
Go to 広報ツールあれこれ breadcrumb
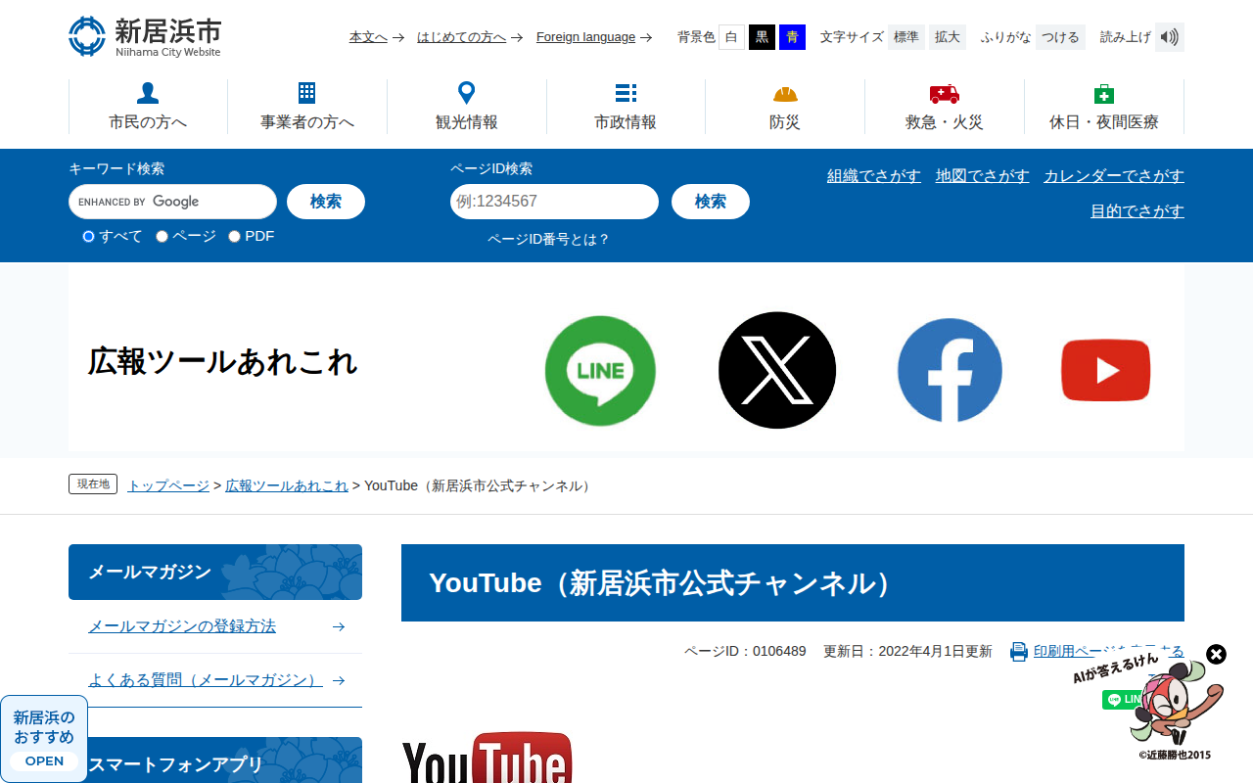pyautogui.click(x=287, y=485)
